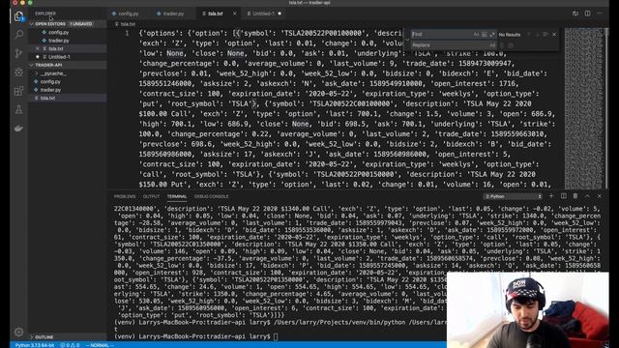
Task: Click the errors and warnings count in status bar
Action: click(70, 345)
